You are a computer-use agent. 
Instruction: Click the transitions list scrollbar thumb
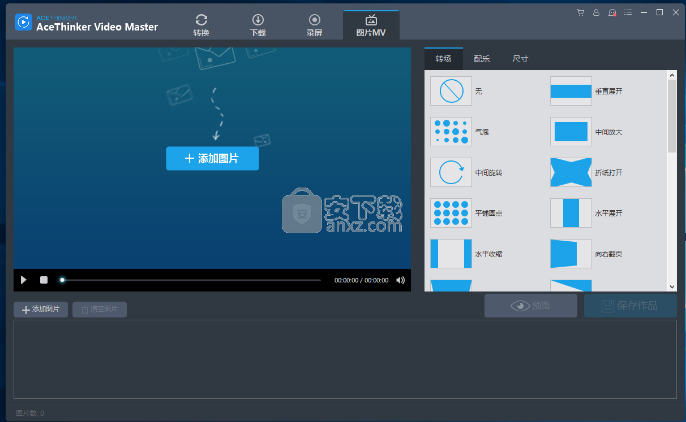pyautogui.click(x=672, y=116)
